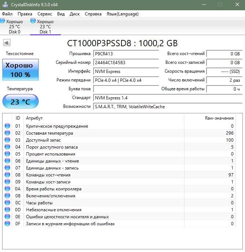This screenshot has width=245, height=252.
Task: Click status orb for attribute 0C
Action: (7, 202)
